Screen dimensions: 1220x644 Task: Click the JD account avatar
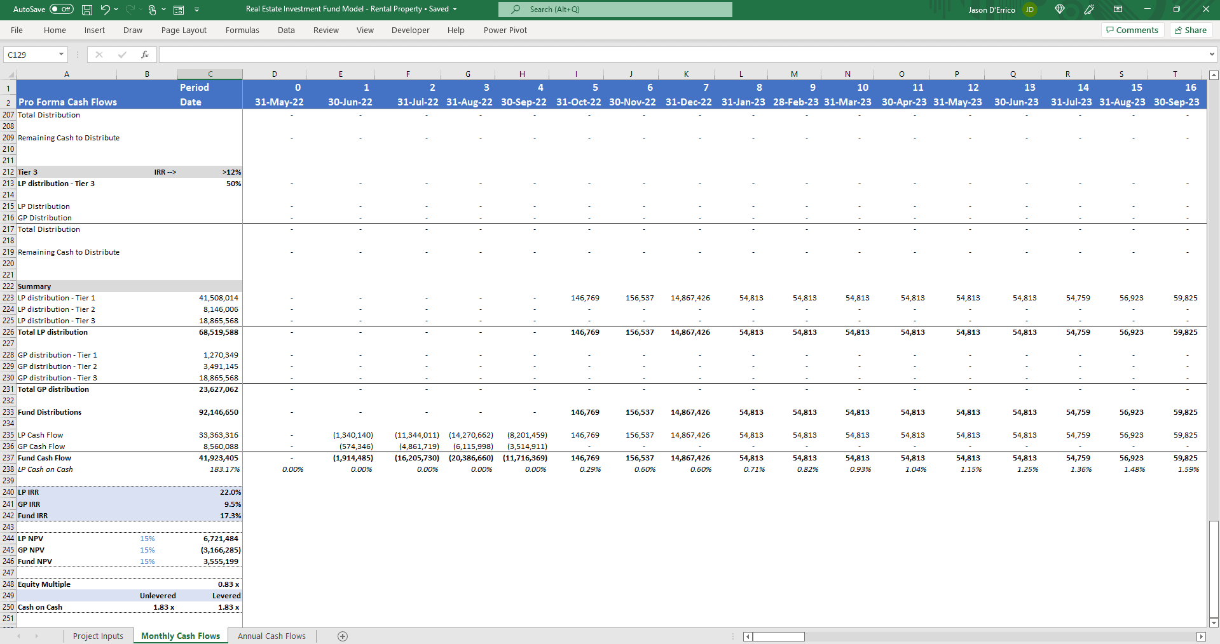1029,10
